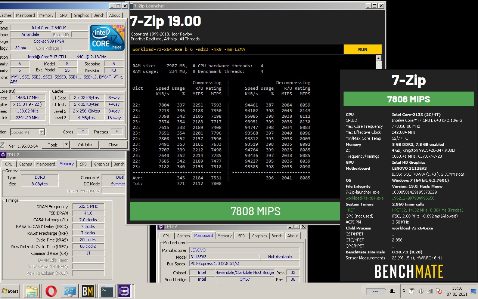The image size is (478, 299).
Task: Click the '532.1 MHz' DRAM Frequency value
Action: pyautogui.click(x=88, y=206)
